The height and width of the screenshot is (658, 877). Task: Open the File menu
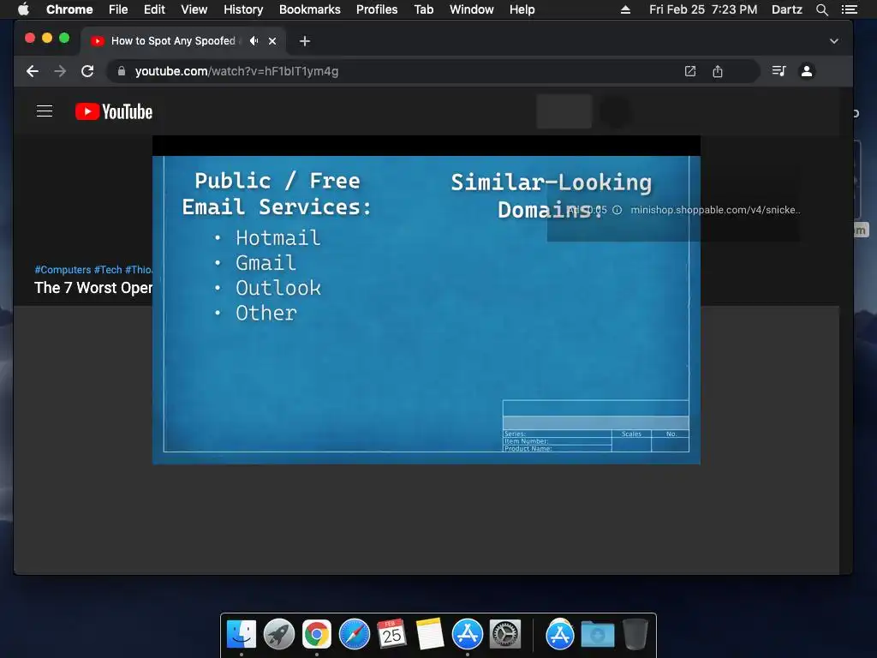tap(118, 9)
